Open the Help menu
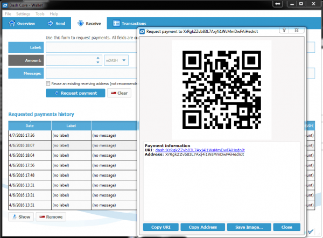This screenshot has height=238, width=323. tap(54, 14)
